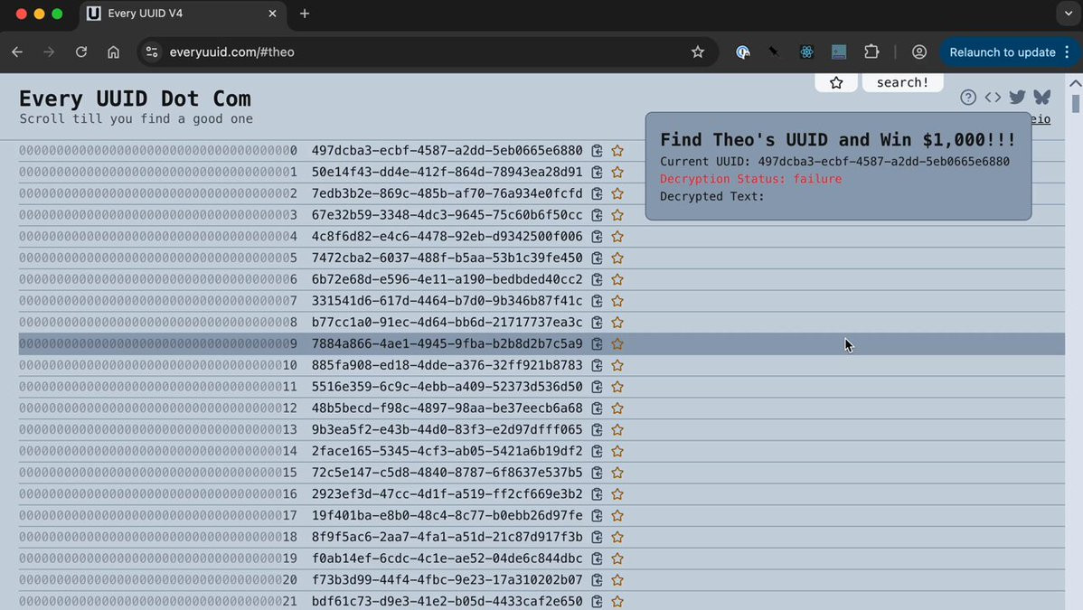Star the UUID starting with 5516e359
This screenshot has width=1083, height=610.
(617, 387)
